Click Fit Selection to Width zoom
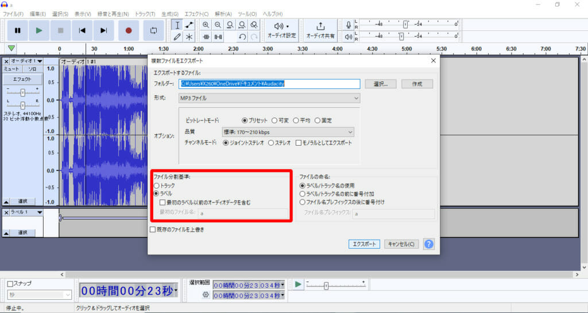Image resolution: width=588 pixels, height=313 pixels. [230, 25]
